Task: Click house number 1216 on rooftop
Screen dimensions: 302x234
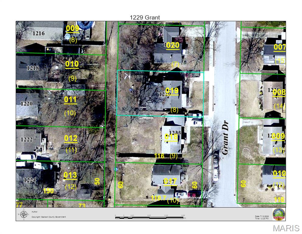Action: click(x=38, y=33)
